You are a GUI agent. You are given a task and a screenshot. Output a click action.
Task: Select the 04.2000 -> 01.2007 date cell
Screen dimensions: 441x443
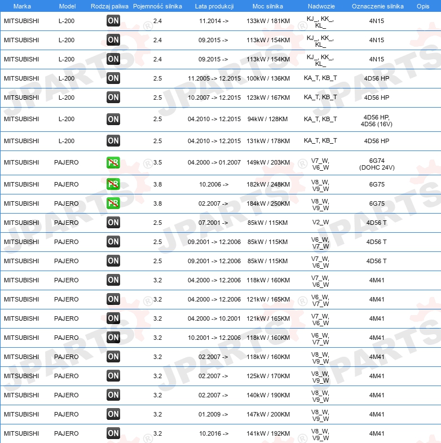(x=214, y=163)
